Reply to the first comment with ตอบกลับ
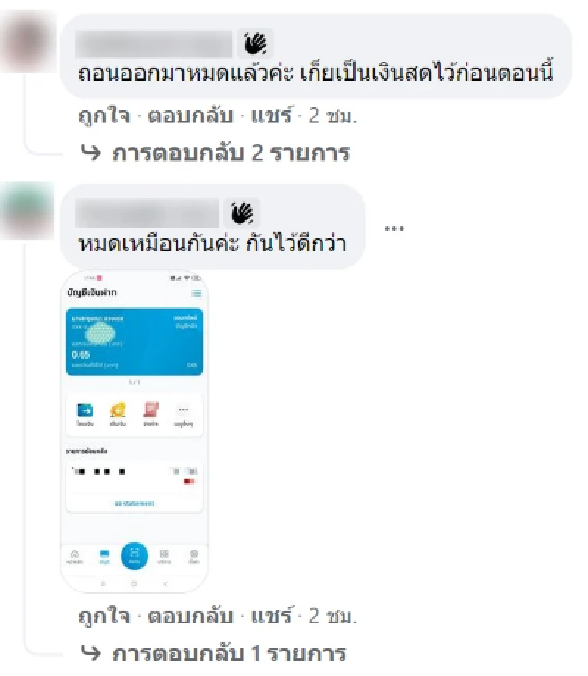Image resolution: width=588 pixels, height=676 pixels. point(190,115)
